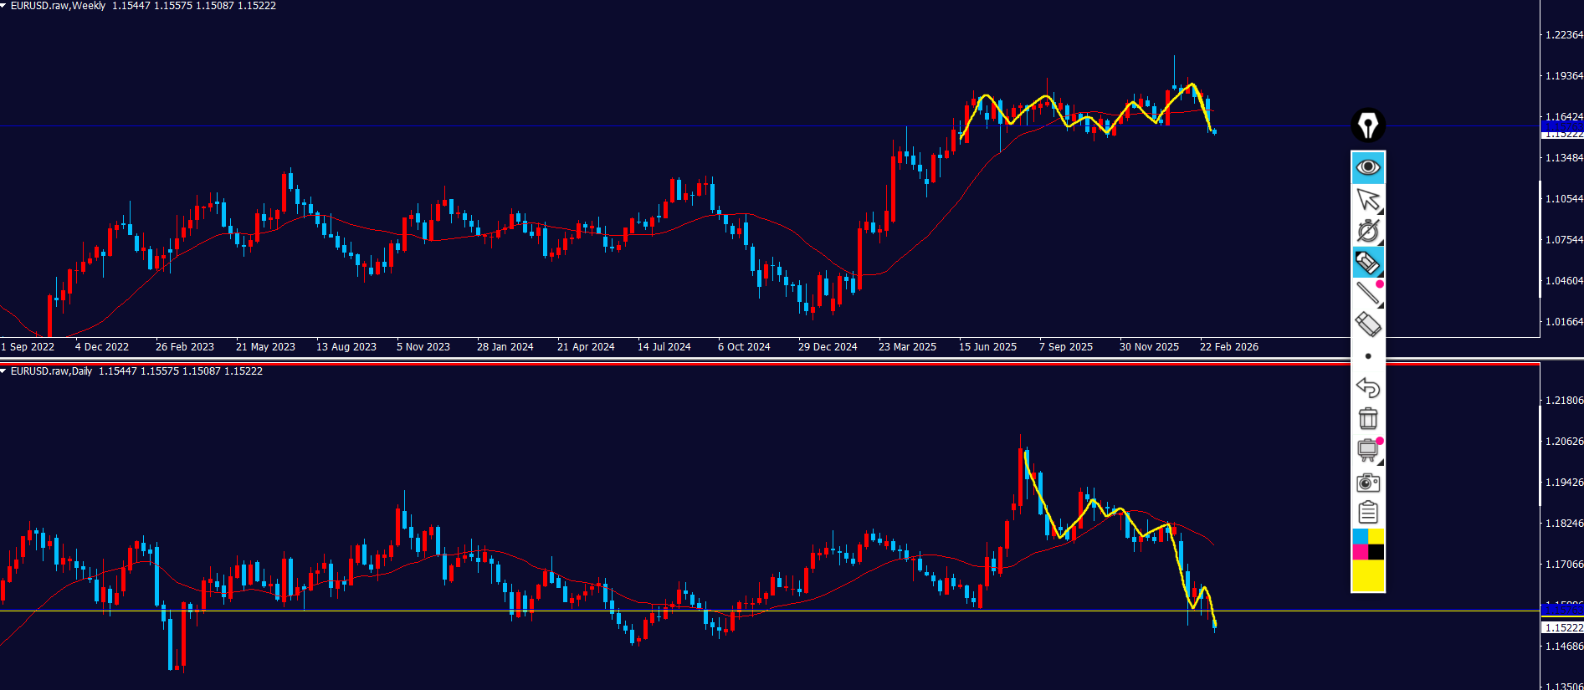Viewport: 1584px width, 690px height.
Task: Select the straight line drawing tool
Action: [1367, 294]
